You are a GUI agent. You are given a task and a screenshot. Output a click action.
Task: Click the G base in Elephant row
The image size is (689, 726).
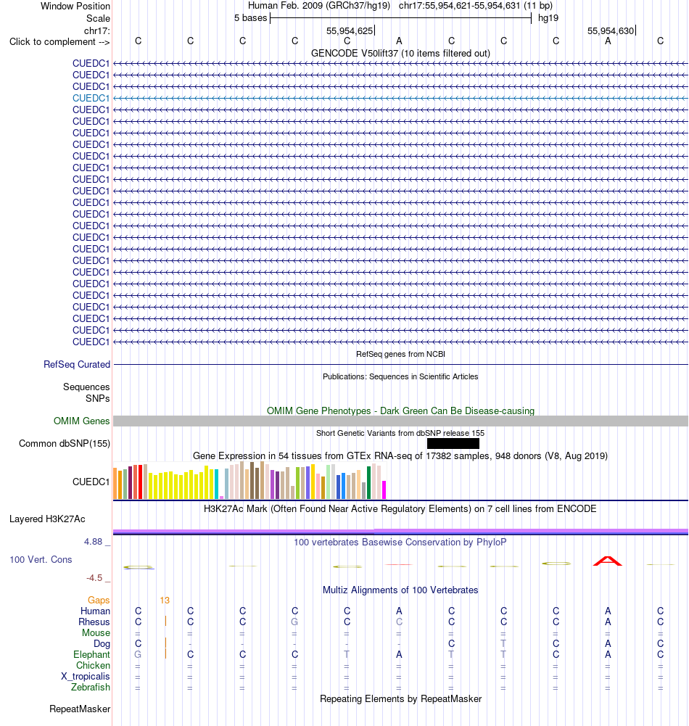pyautogui.click(x=138, y=654)
